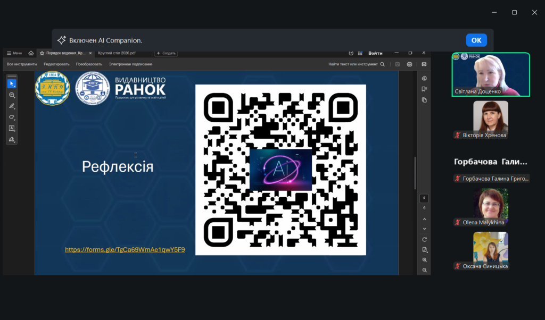Pick the highlighter pen tool
545x320 pixels.
pyautogui.click(x=12, y=106)
